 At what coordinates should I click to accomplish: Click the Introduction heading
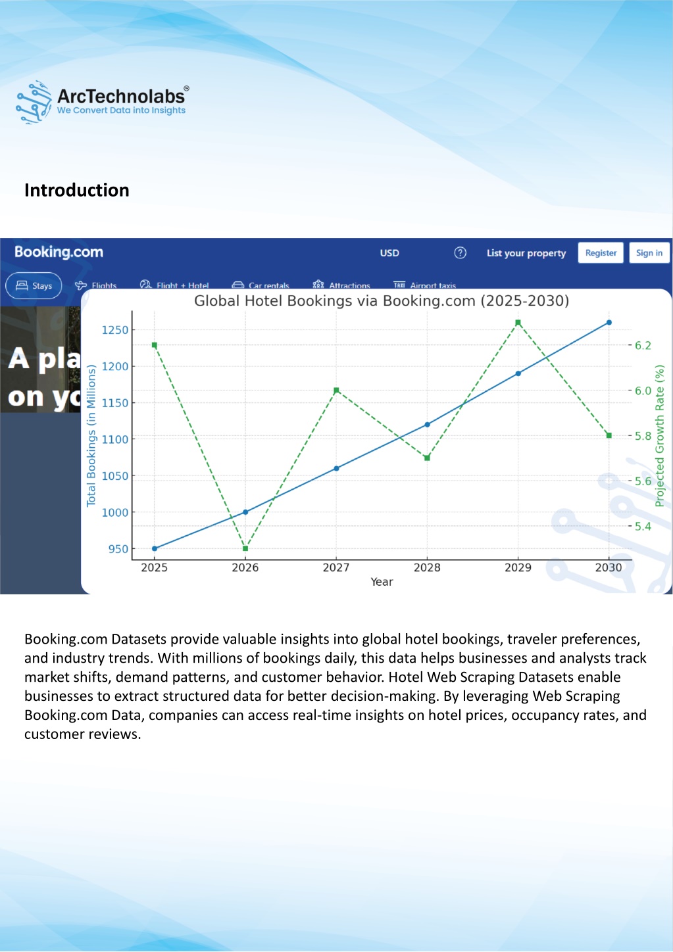point(77,191)
